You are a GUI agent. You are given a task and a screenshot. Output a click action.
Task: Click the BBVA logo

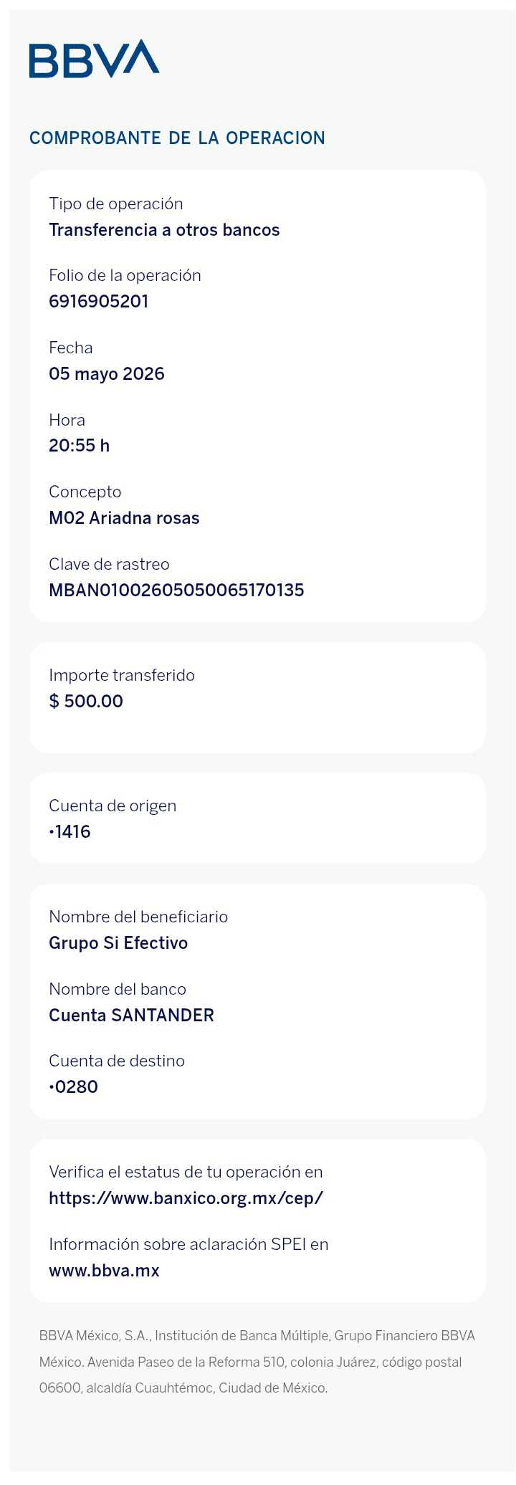click(94, 59)
